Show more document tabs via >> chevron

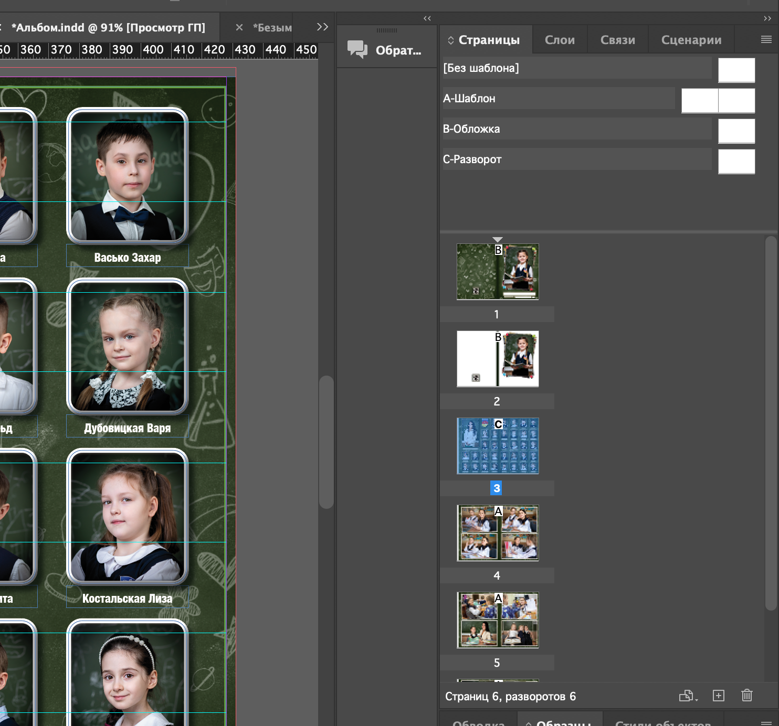point(322,27)
